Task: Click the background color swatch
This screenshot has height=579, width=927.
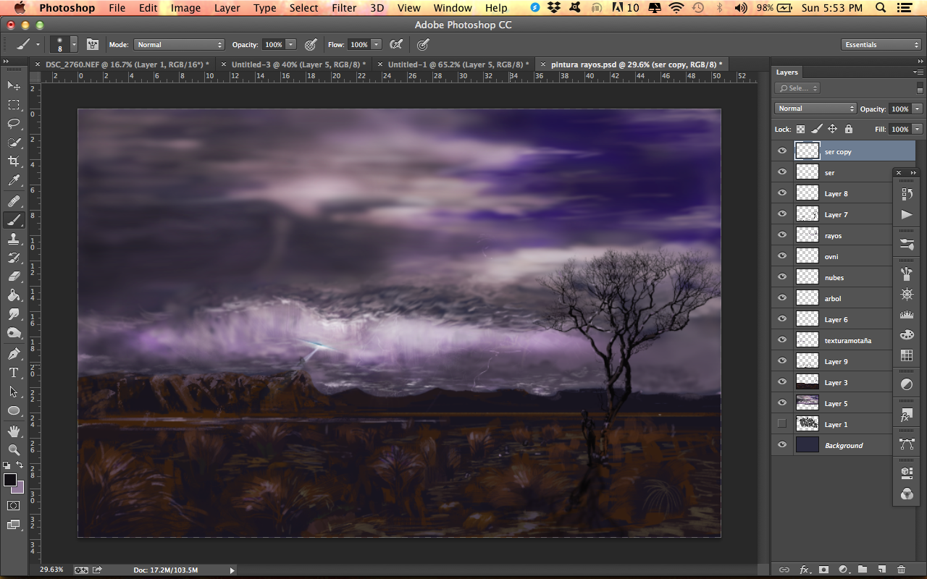Action: coord(20,489)
